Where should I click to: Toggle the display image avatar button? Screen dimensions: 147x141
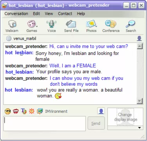pyautogui.click(x=101, y=111)
